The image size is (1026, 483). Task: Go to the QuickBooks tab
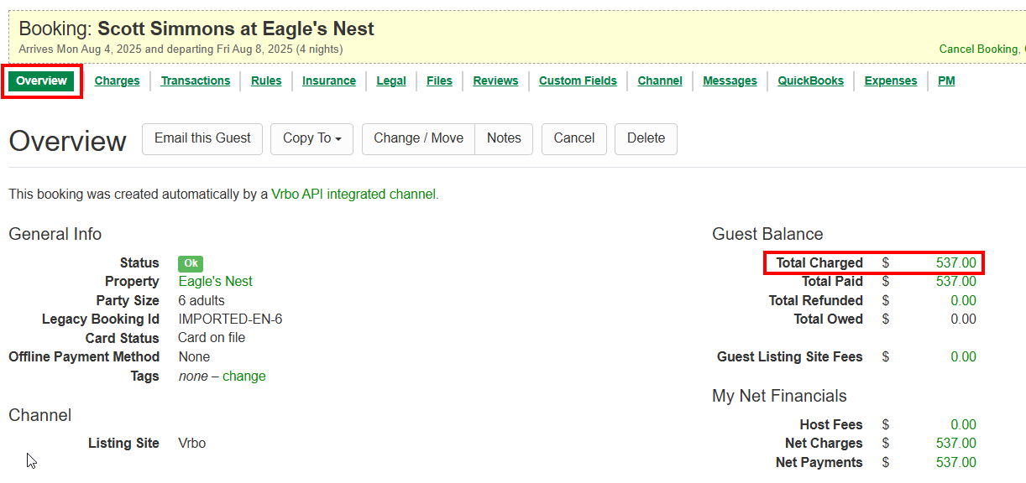pos(810,81)
